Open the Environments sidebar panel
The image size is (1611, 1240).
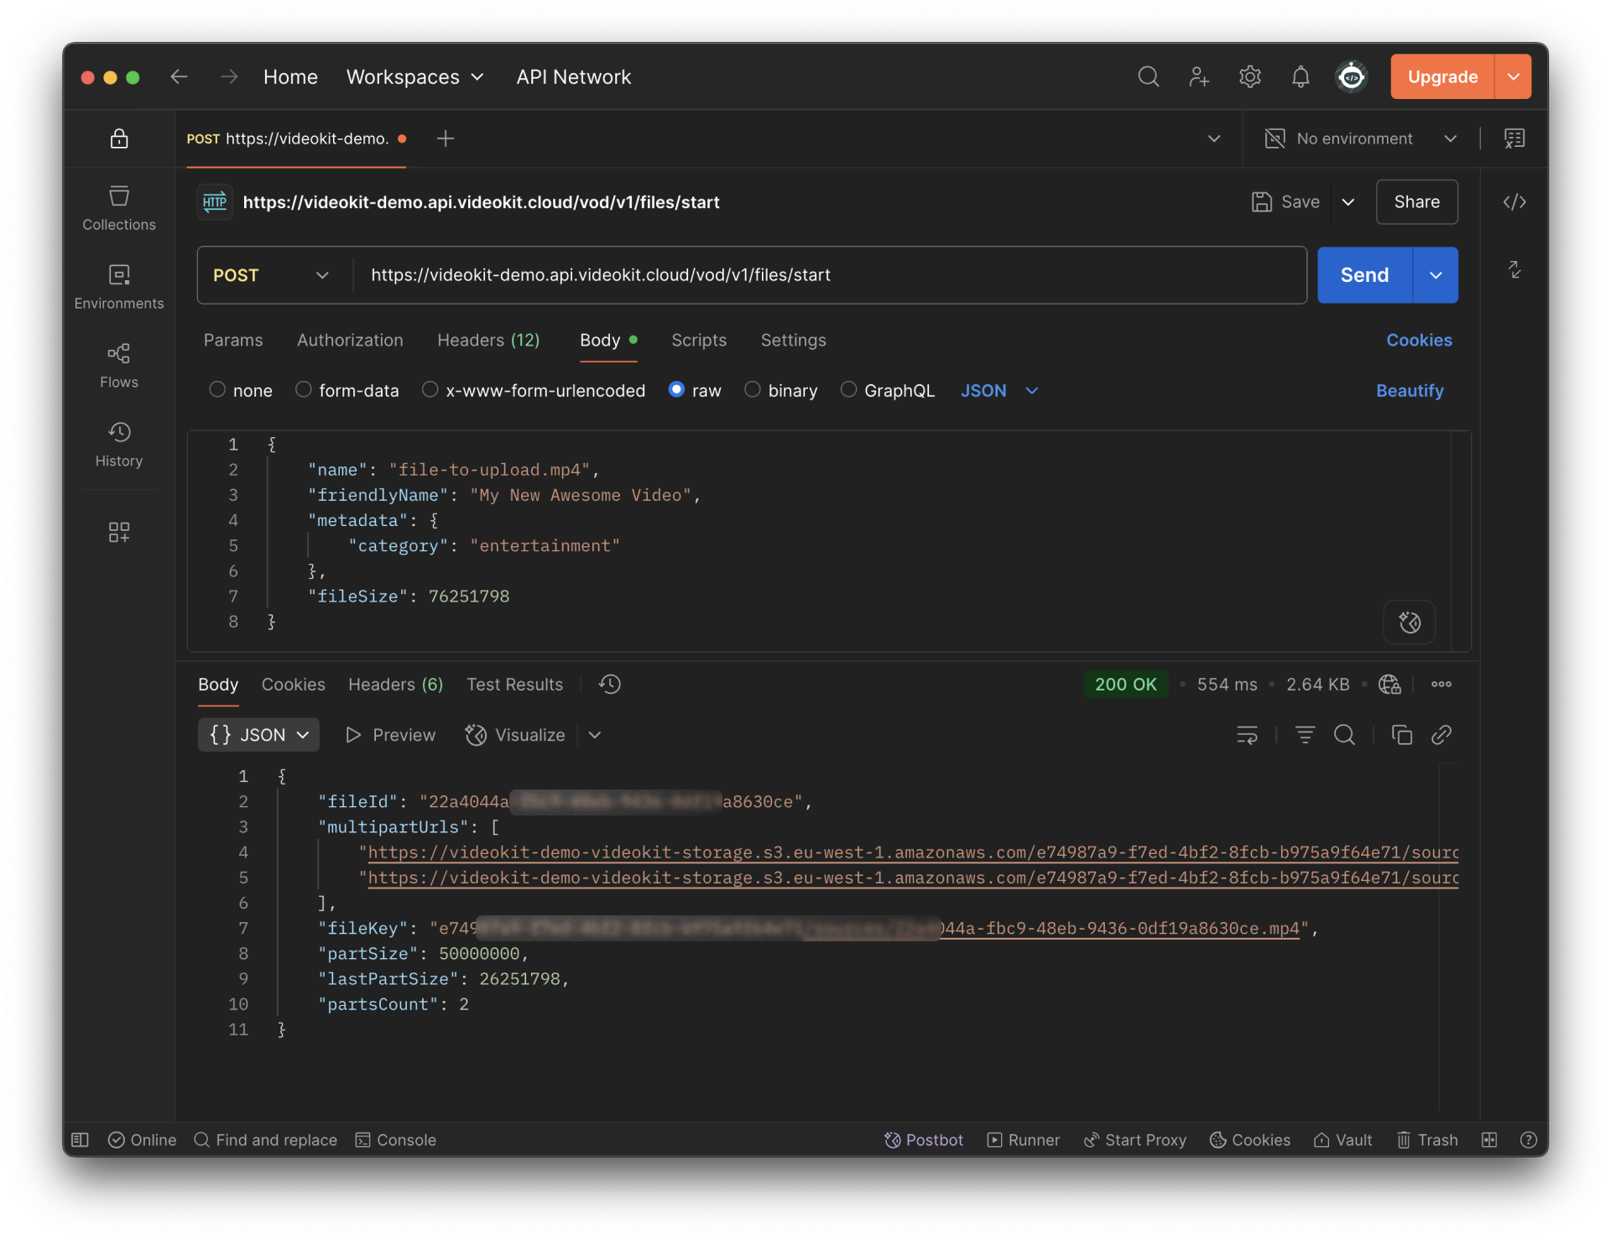[119, 287]
